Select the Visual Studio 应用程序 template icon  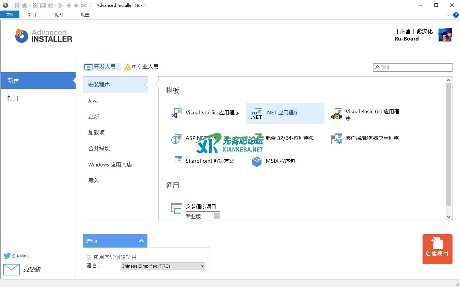pos(176,113)
